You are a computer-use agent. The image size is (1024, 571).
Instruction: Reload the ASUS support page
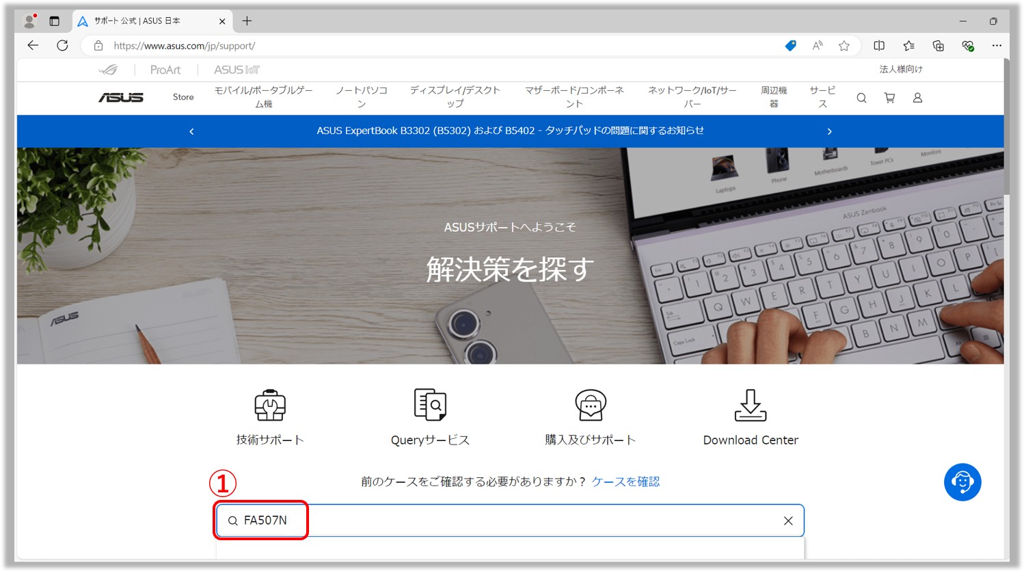click(x=62, y=45)
